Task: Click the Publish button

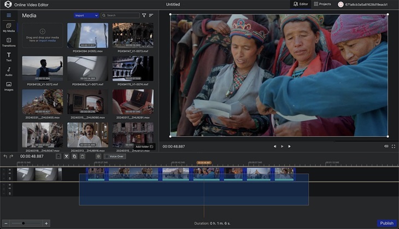Action: (386, 223)
